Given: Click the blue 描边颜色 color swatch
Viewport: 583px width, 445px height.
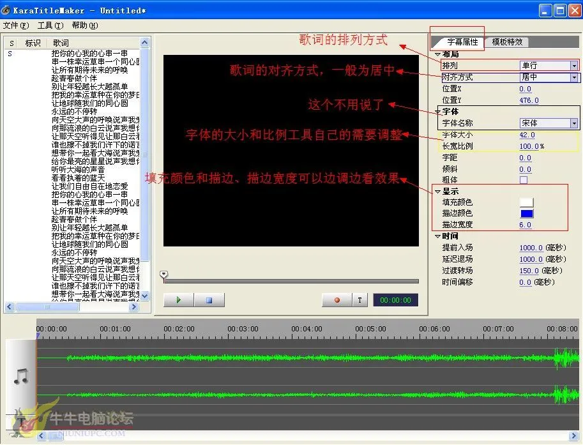Looking at the screenshot, I should click(526, 213).
